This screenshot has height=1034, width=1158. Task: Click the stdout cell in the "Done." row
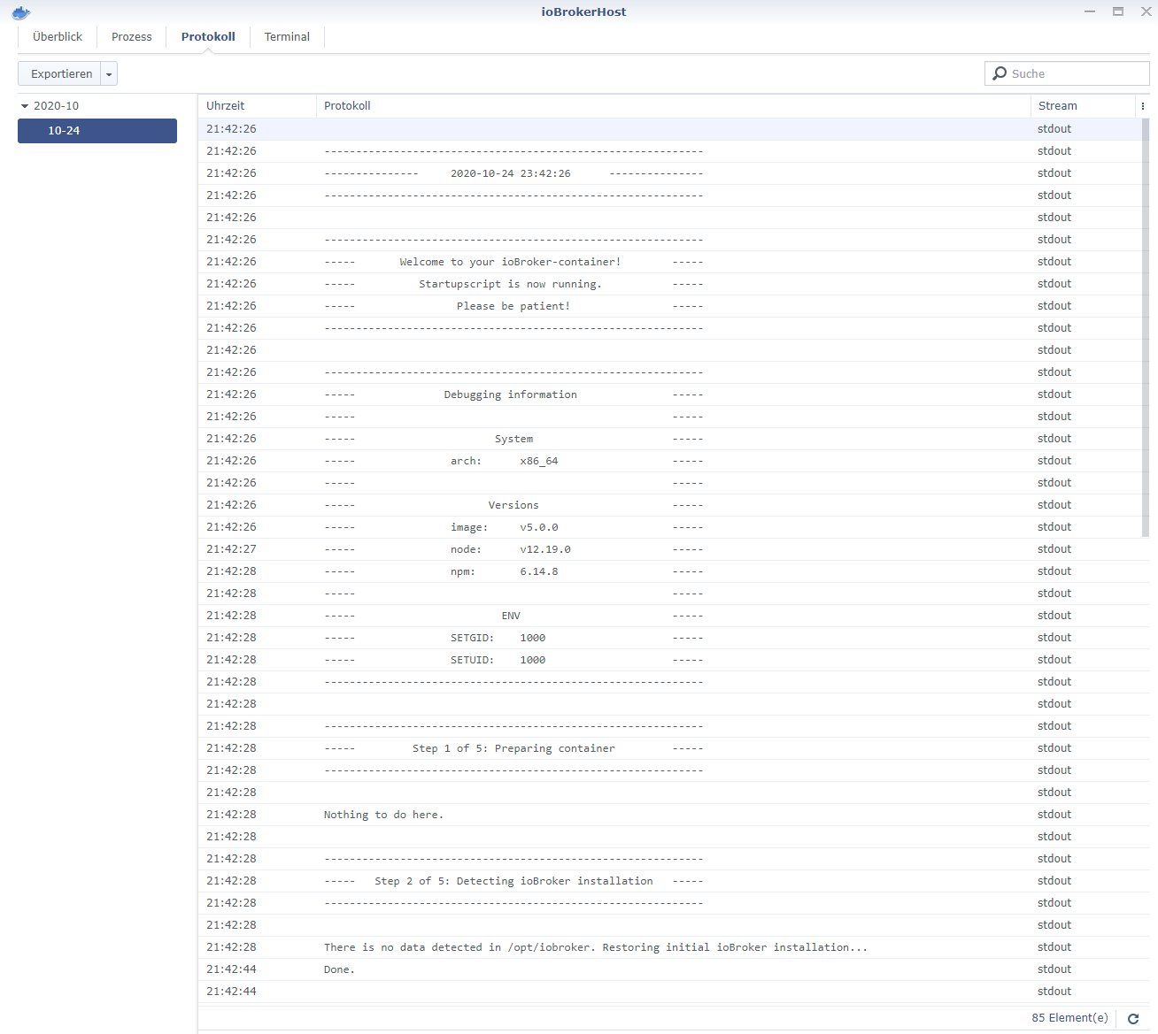pos(1054,969)
